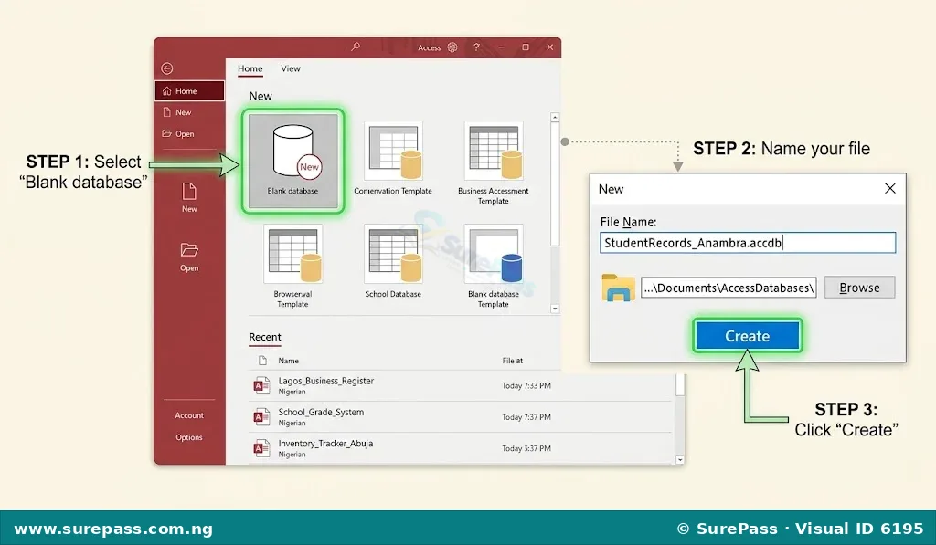Click Access file icon beside School_Grade_System
Screen dimensions: 936x545
click(261, 417)
